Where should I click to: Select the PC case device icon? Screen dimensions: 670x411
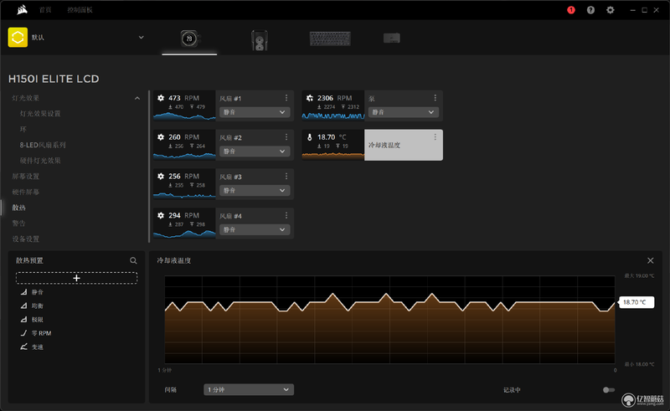point(260,39)
